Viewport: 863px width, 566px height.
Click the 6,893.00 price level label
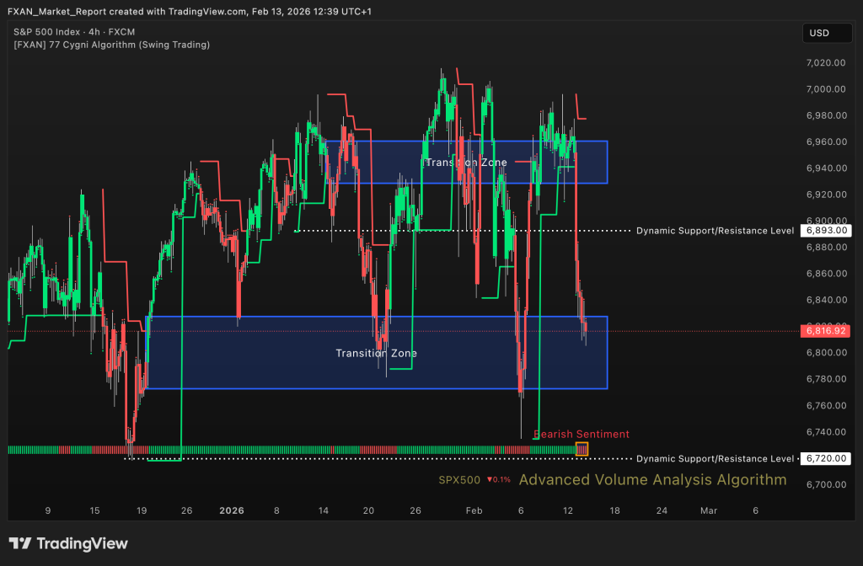pos(826,230)
